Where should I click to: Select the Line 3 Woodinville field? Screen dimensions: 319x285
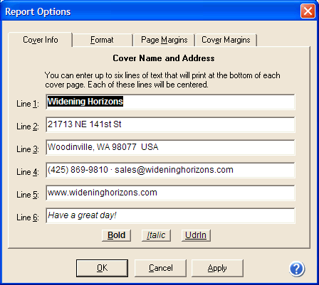pos(170,147)
